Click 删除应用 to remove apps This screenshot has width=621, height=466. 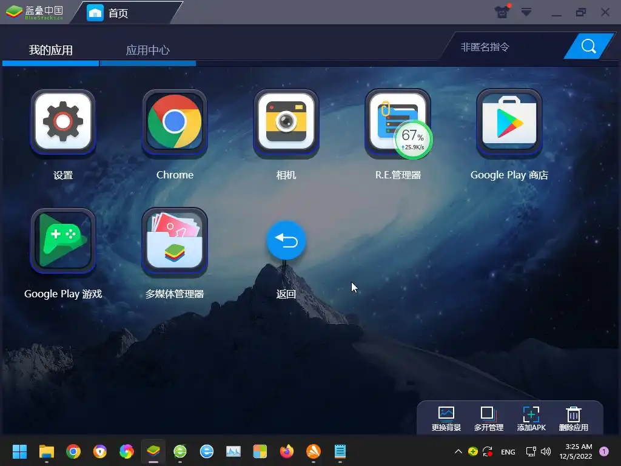click(x=574, y=419)
